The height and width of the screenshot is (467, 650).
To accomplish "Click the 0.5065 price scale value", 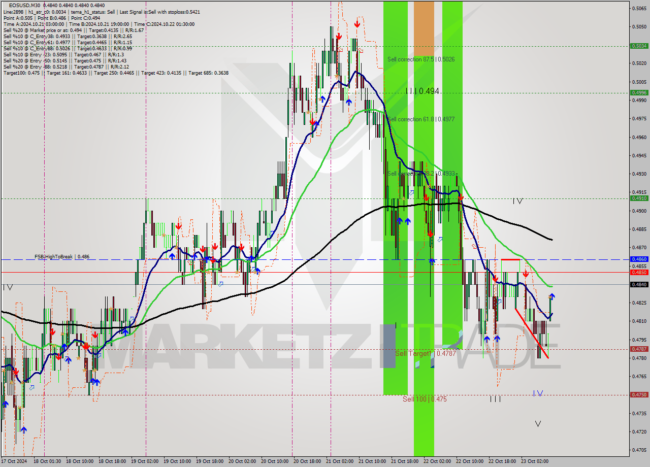I will [x=639, y=8].
